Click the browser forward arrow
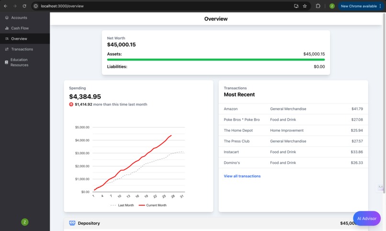 [x=15, y=6]
